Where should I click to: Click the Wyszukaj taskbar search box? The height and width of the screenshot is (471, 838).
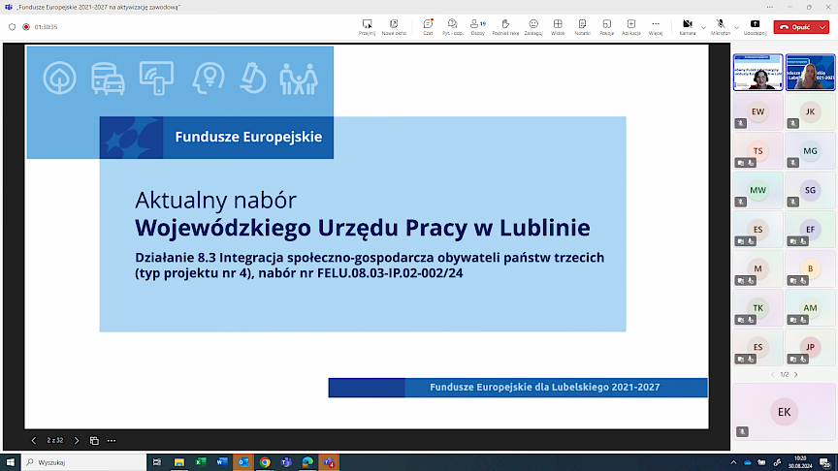[83, 462]
